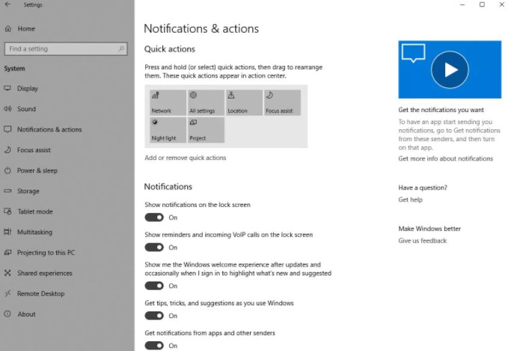This screenshot has height=351, width=508.
Task: Click the magnifier icon in the search box
Action: point(121,49)
